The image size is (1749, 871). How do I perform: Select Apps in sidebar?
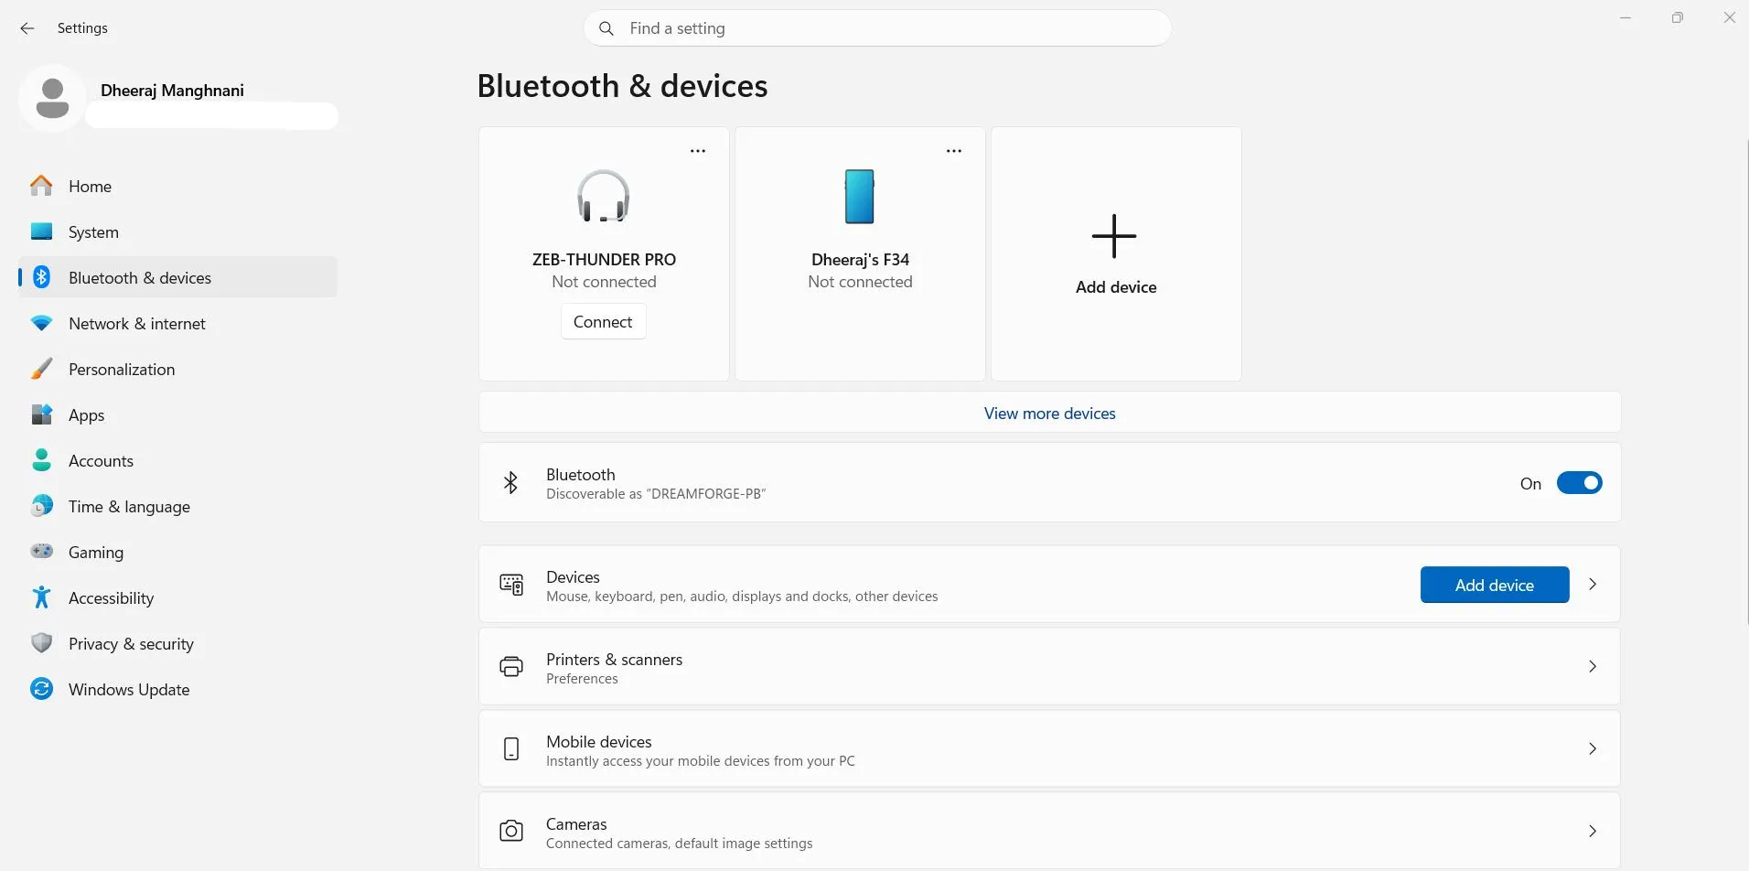[x=177, y=414]
